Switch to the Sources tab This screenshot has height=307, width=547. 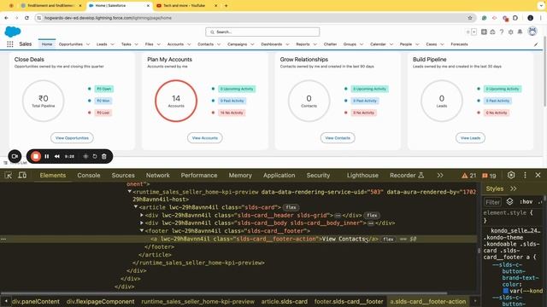123,176
